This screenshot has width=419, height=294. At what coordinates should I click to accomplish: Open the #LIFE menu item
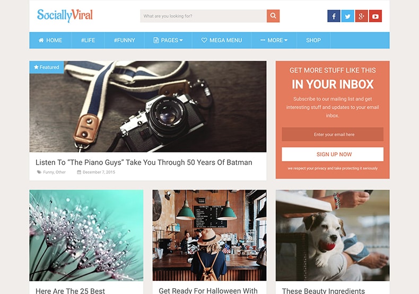[x=88, y=40]
